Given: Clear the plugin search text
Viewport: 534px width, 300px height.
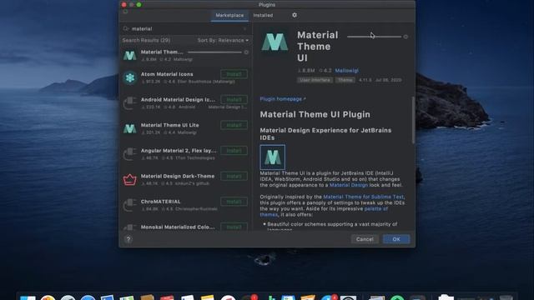Looking at the screenshot, I should (x=244, y=29).
